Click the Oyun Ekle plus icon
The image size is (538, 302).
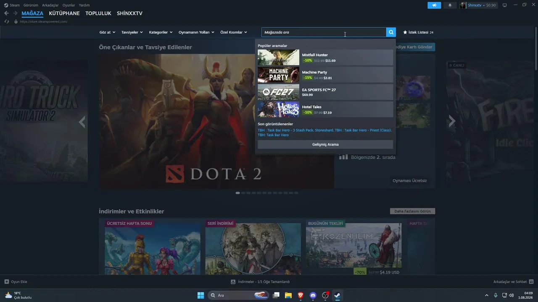6,281
